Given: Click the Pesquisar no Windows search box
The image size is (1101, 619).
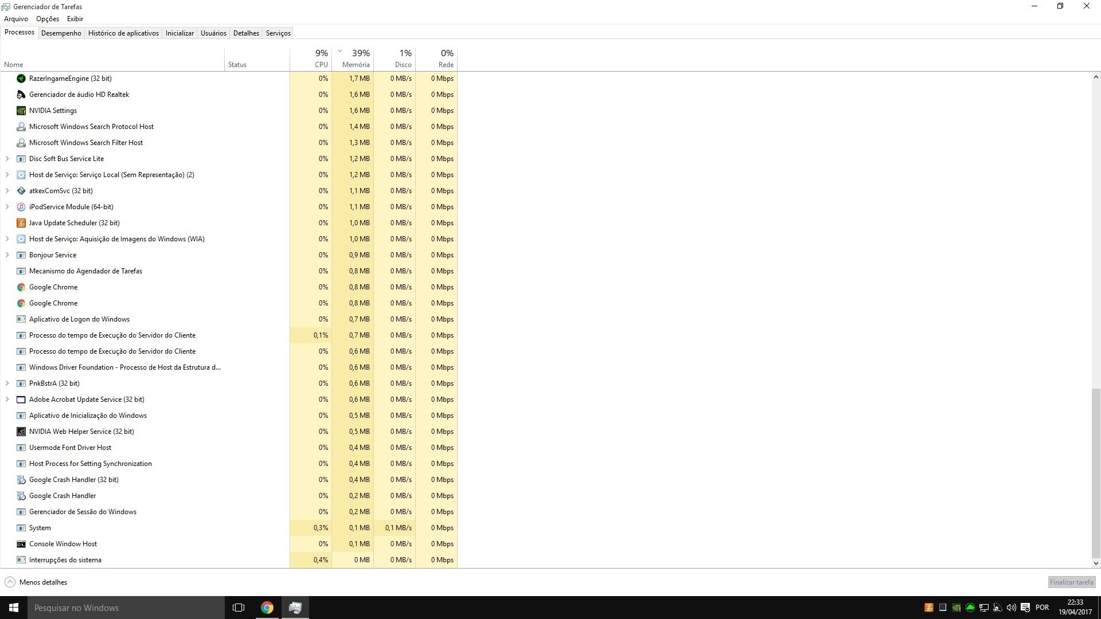Looking at the screenshot, I should click(126, 608).
